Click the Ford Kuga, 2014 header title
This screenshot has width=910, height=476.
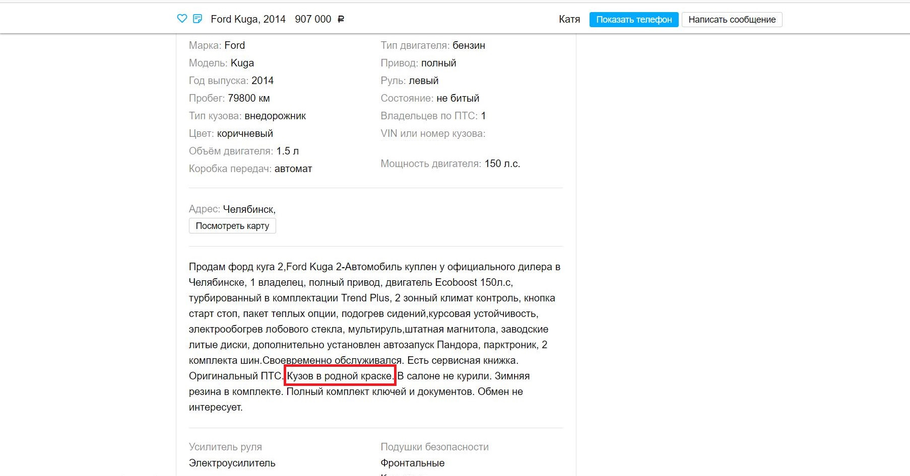248,19
